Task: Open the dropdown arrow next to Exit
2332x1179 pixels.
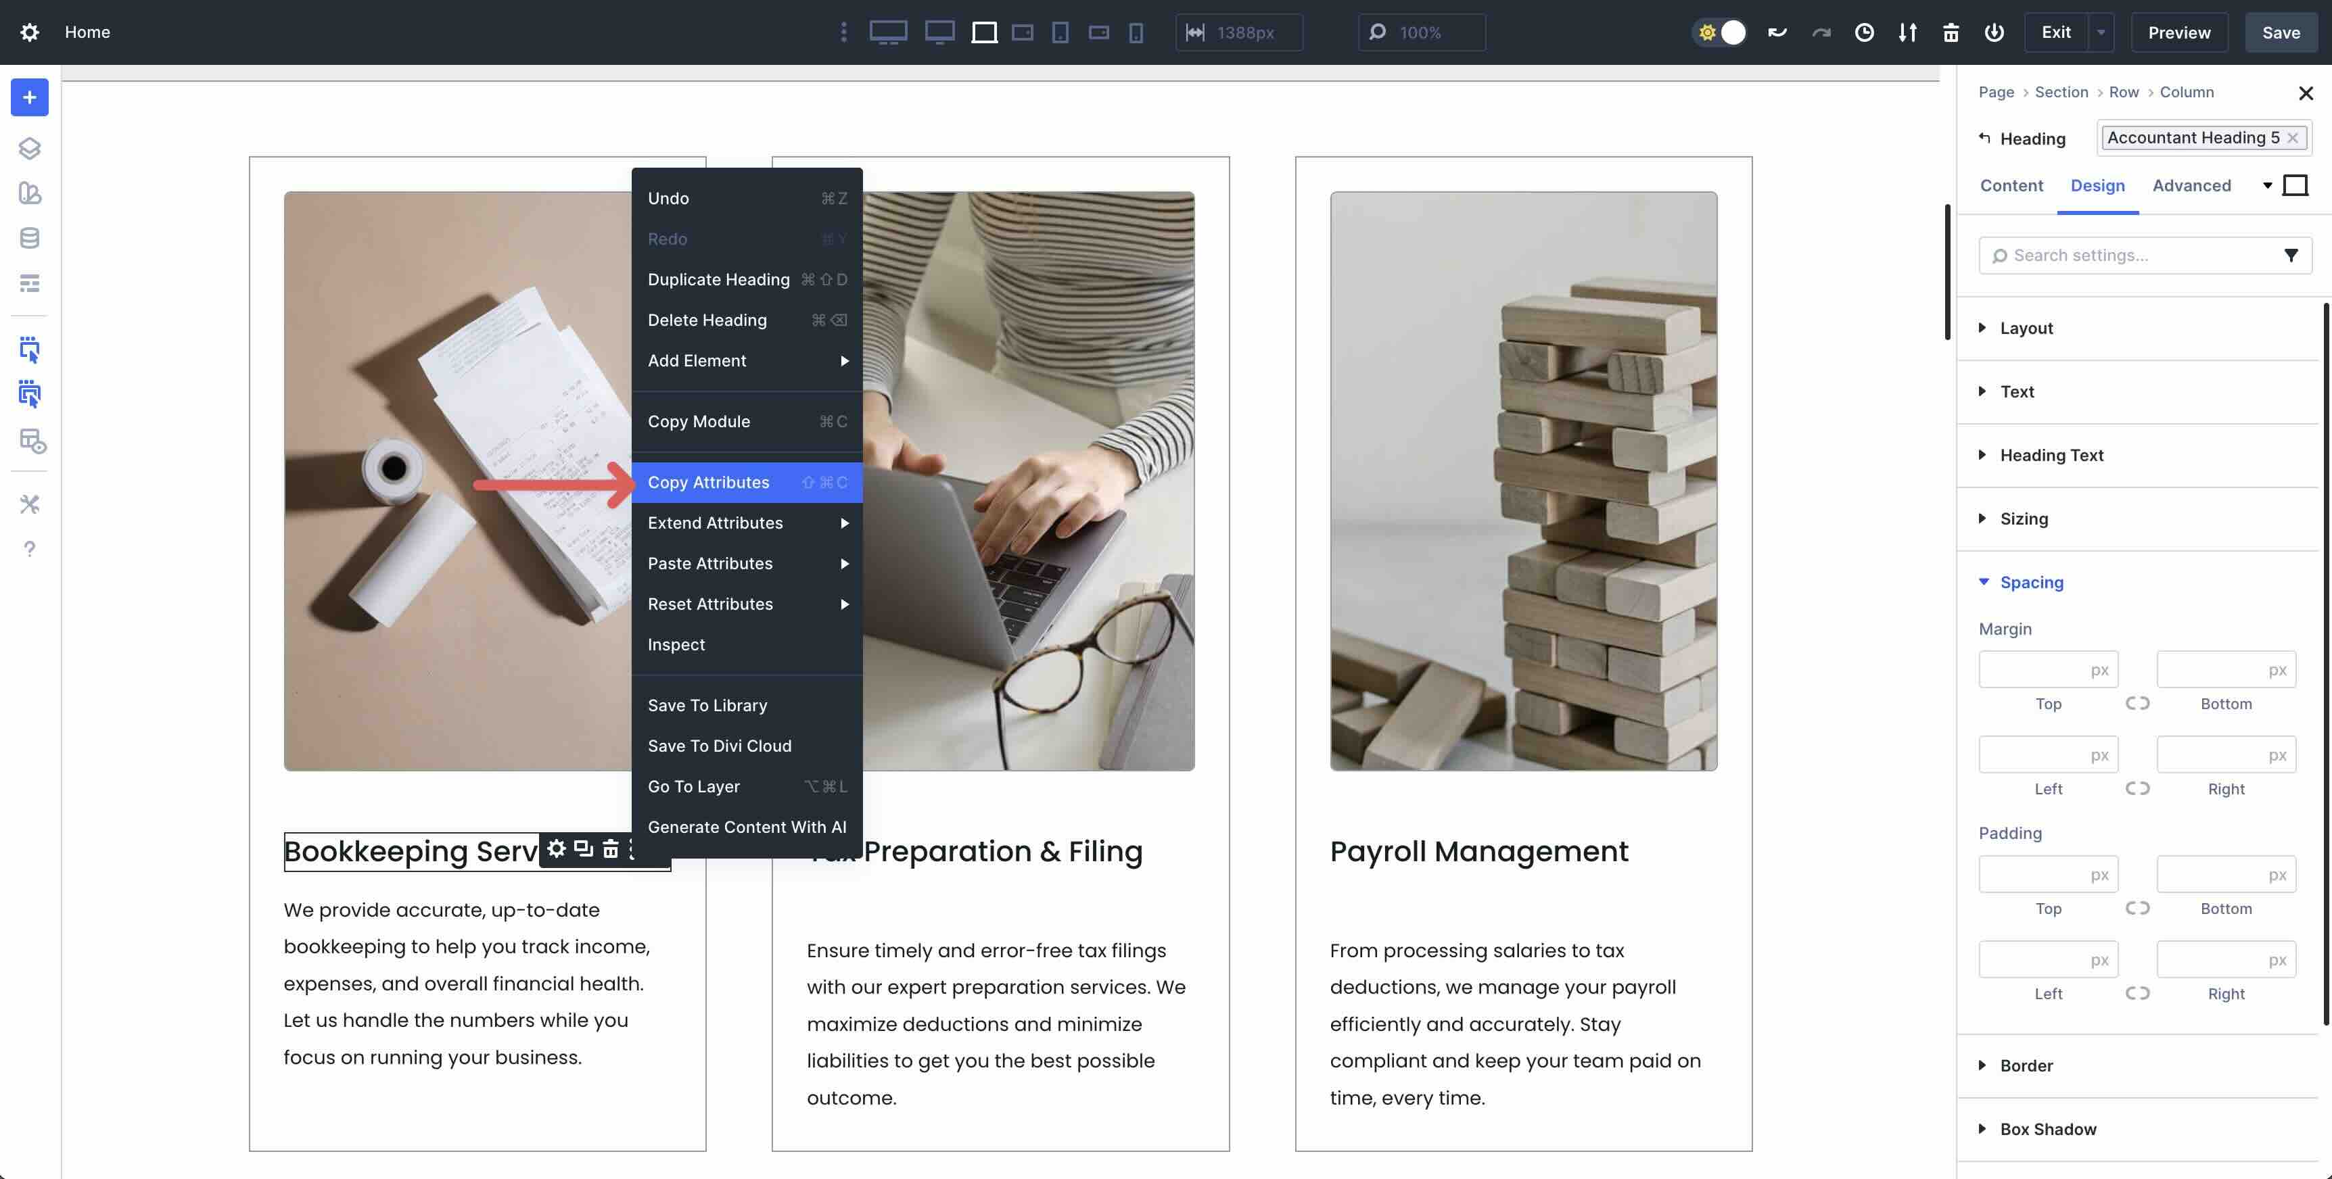Action: (x=2100, y=32)
